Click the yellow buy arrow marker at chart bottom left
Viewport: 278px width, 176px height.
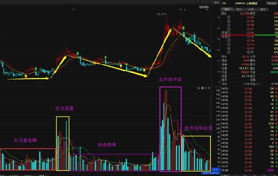[26, 76]
